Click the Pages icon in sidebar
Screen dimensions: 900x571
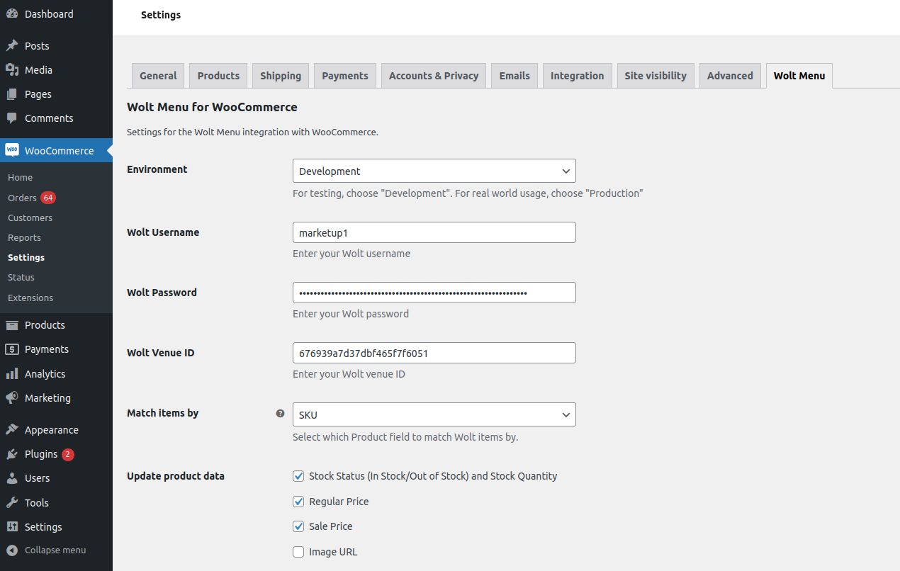coord(12,94)
